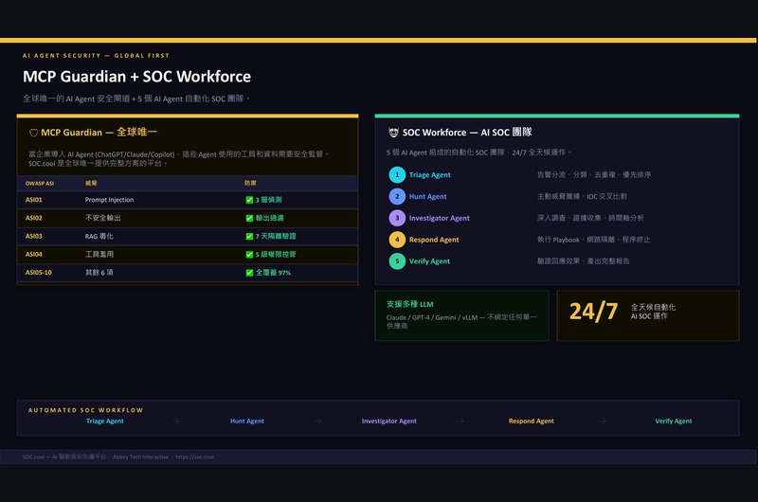This screenshot has width=758, height=502.
Task: Click the Triage Agent description 告警分流 text
Action: (594, 174)
